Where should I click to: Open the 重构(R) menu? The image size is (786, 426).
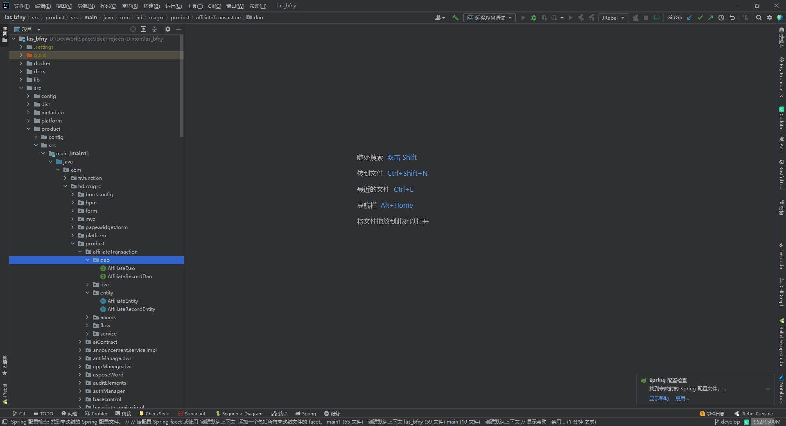click(130, 6)
